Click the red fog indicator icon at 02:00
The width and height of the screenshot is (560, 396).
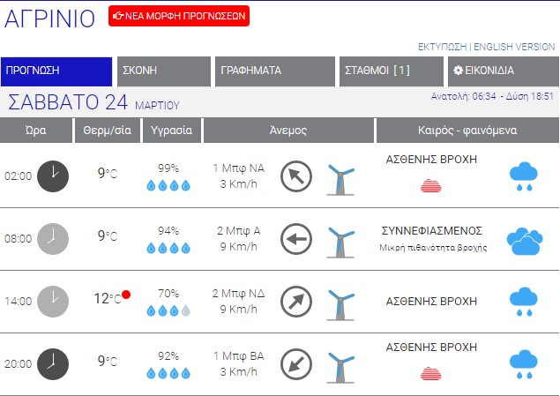point(431,185)
